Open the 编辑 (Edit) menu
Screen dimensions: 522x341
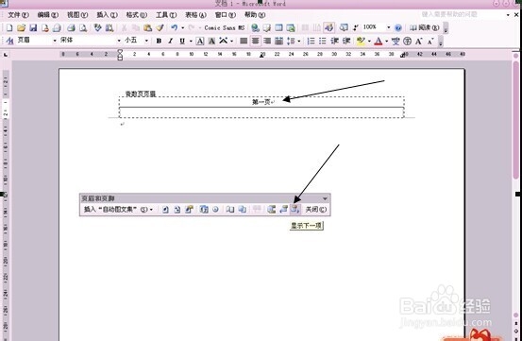[x=48, y=15]
